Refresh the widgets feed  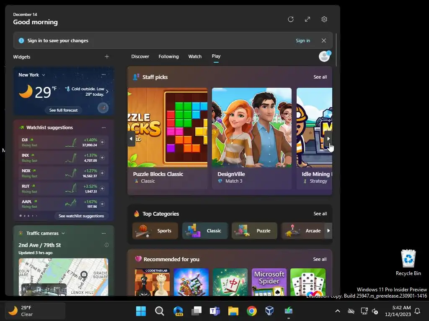(291, 19)
